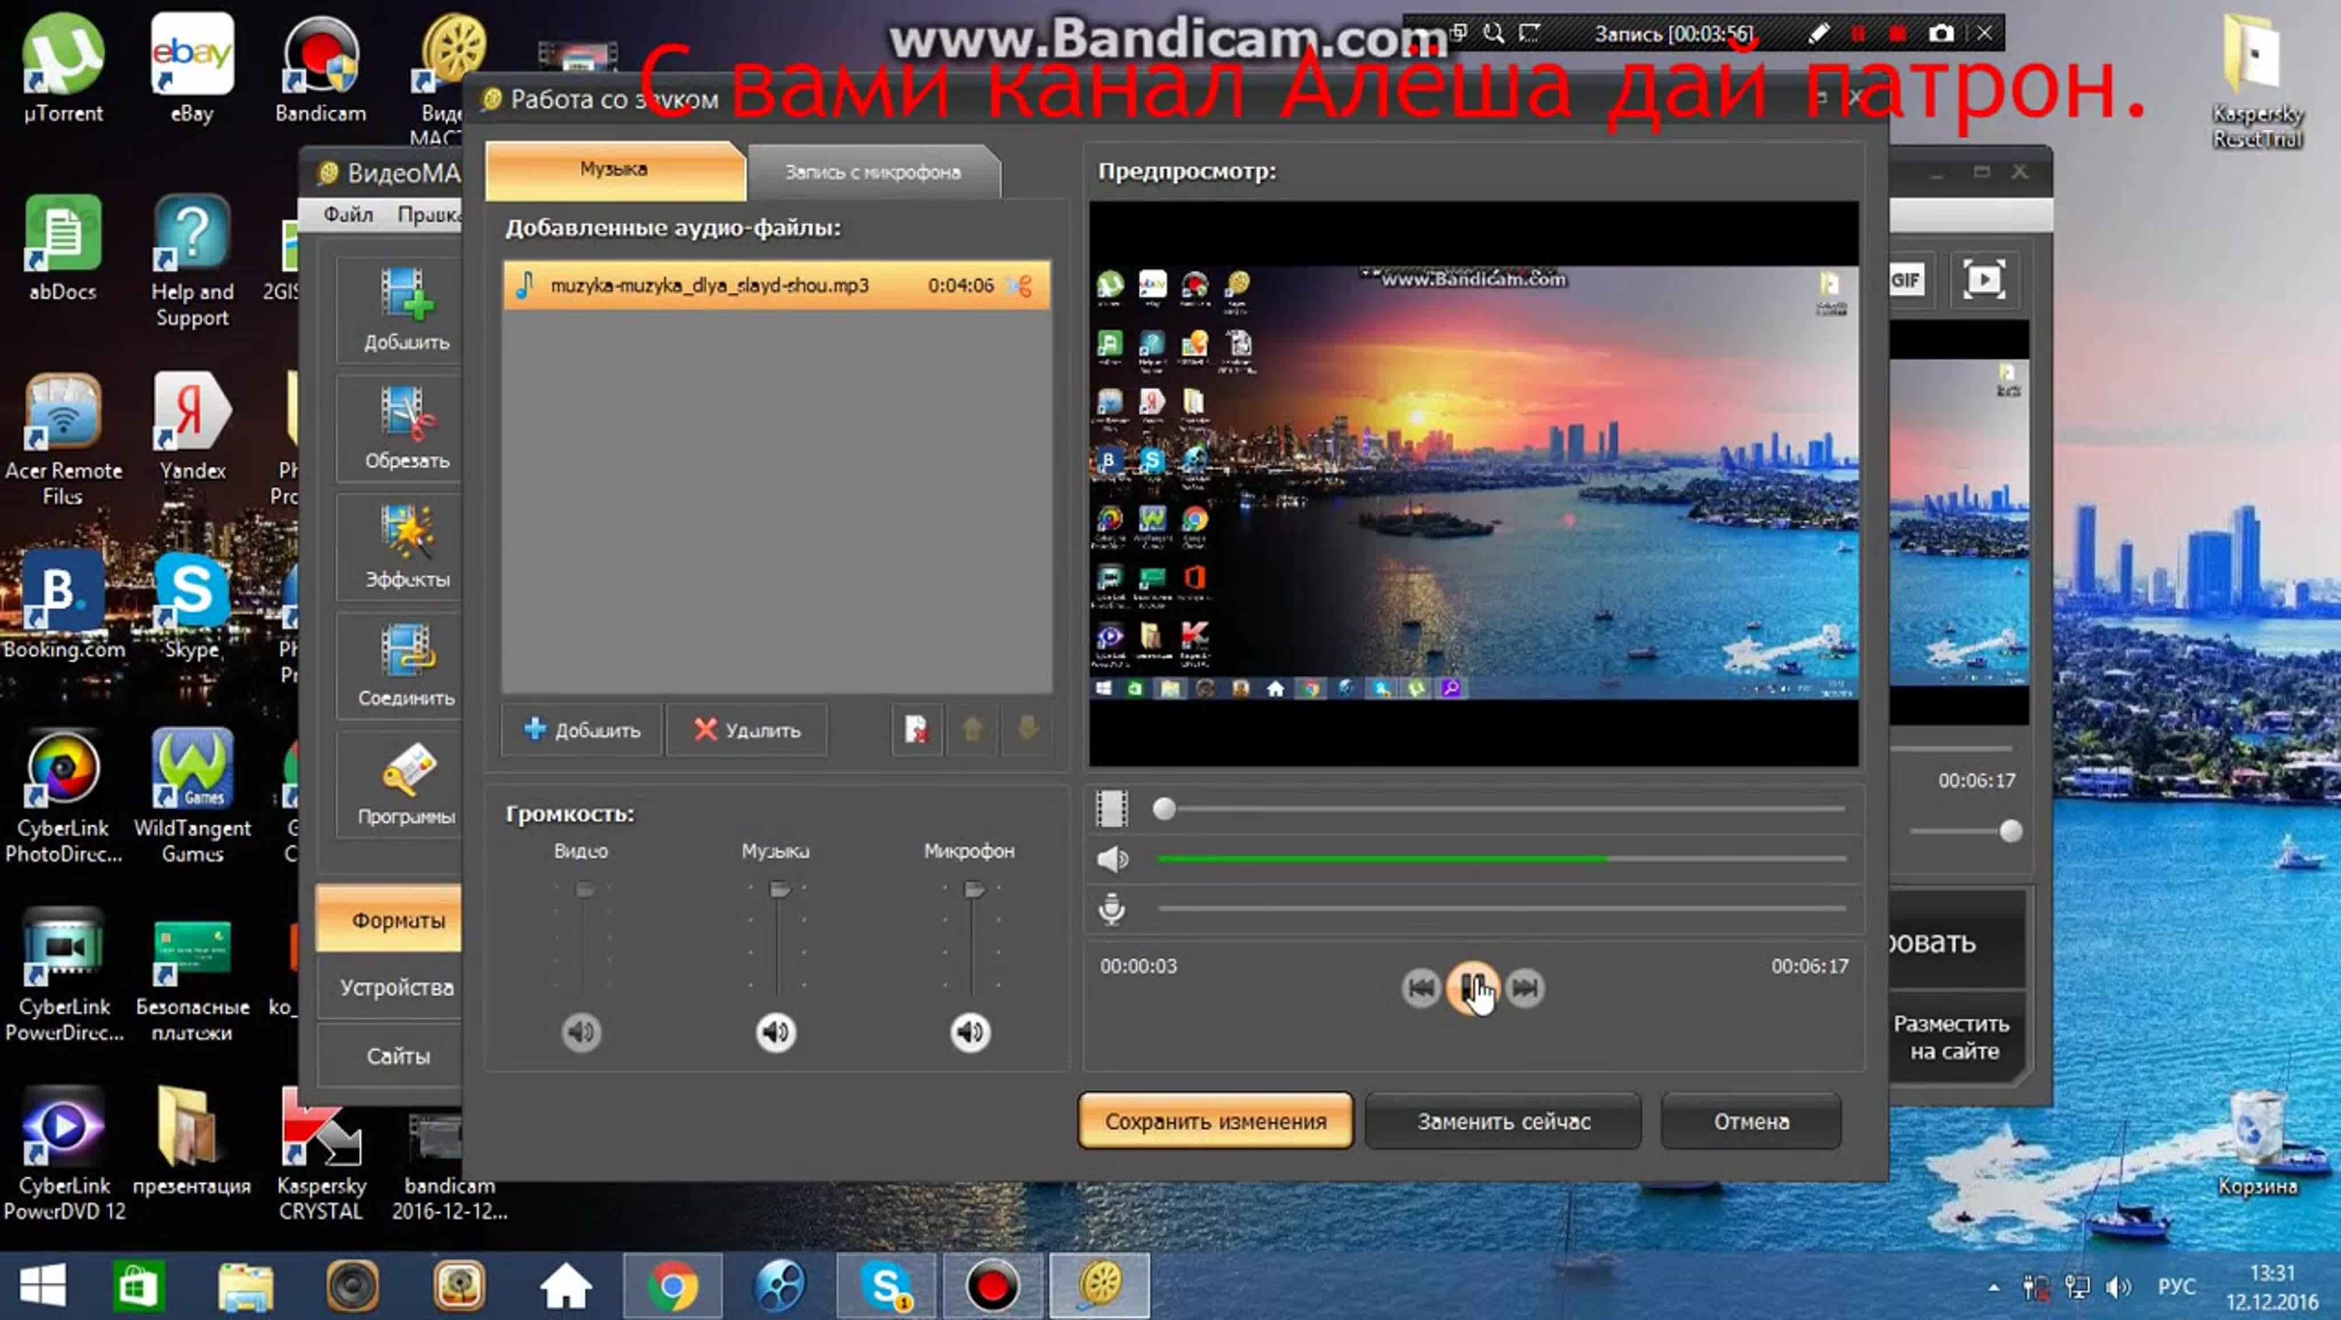This screenshot has width=2341, height=1320.
Task: Switch to the Музыка tab
Action: pyautogui.click(x=615, y=170)
